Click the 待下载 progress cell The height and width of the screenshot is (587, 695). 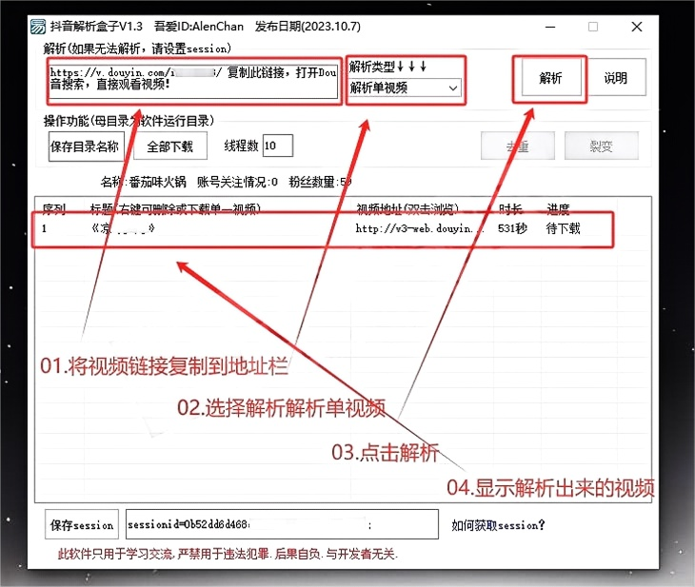click(x=563, y=228)
